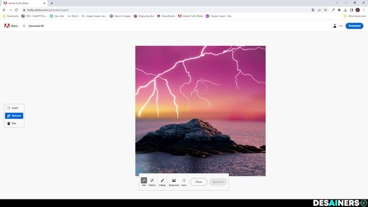368x207 pixels.
Task: Go back using the Generative fill chevron
Action: pyautogui.click(x=24, y=26)
